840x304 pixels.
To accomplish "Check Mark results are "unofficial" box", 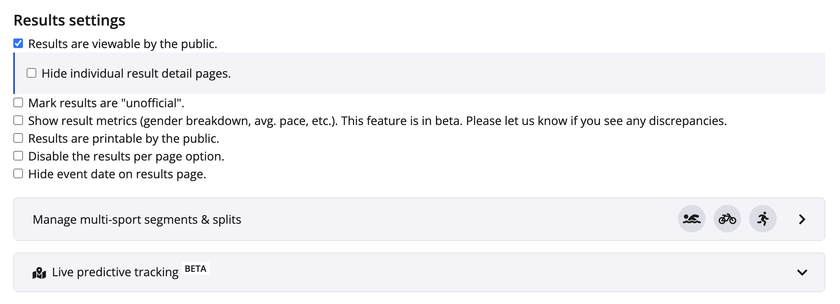I will tap(18, 103).
